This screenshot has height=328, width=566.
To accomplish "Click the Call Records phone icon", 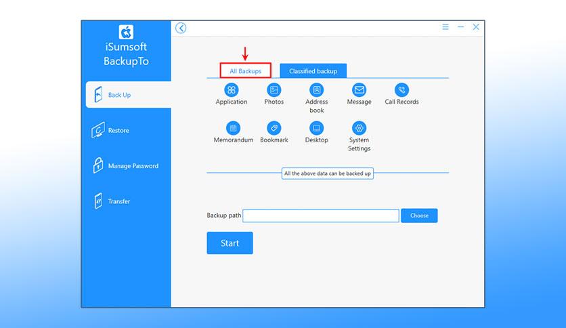I will pos(401,90).
